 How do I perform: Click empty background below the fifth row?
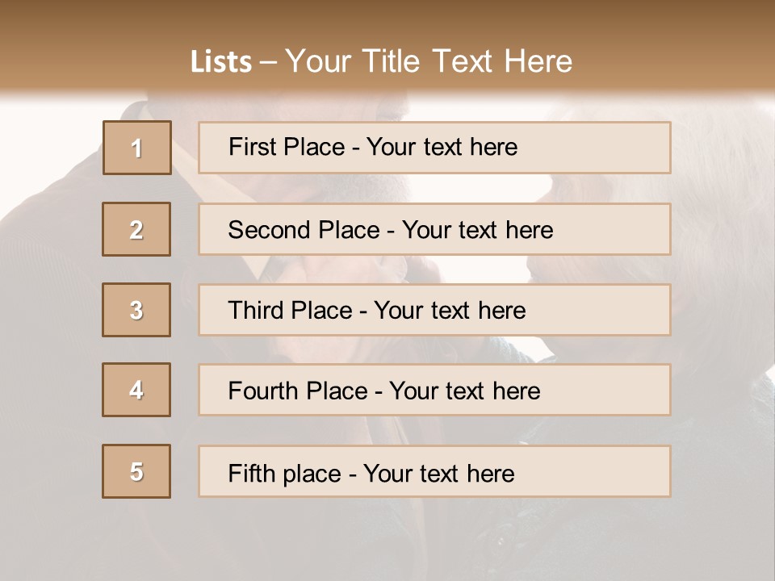(x=387, y=541)
